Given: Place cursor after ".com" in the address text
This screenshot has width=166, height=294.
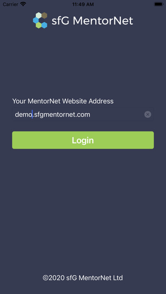Looking at the screenshot, I should pyautogui.click(x=91, y=114).
